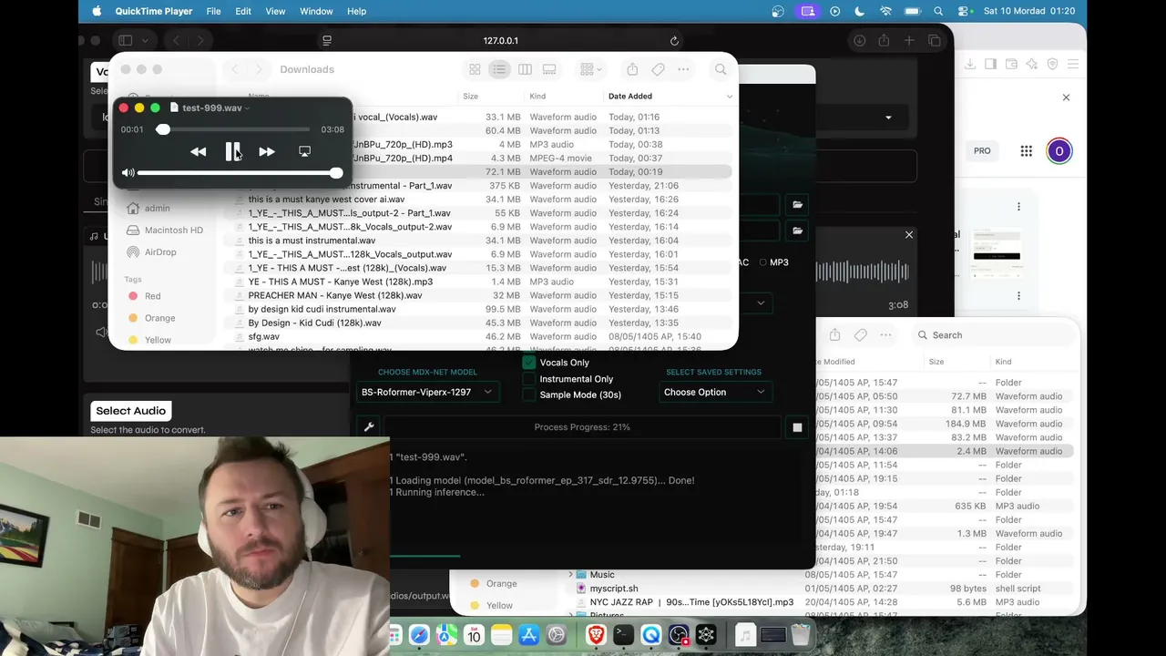Open the QuickTime Player app menu
Viewport: 1166px width, 656px height.
click(154, 11)
